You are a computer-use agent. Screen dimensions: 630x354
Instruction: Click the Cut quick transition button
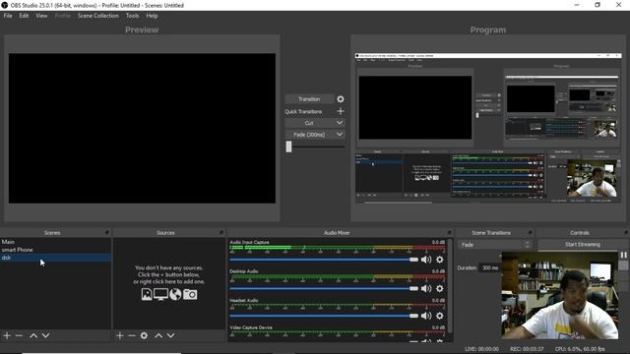[309, 123]
